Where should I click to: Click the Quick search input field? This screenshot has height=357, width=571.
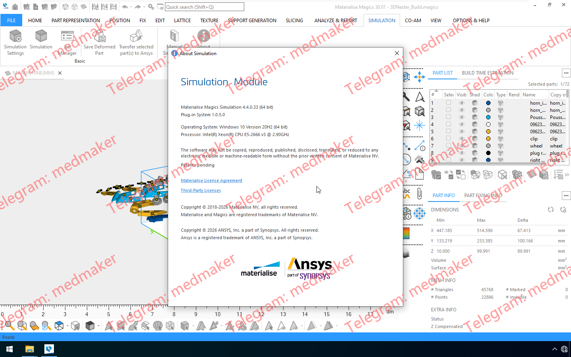point(204,7)
